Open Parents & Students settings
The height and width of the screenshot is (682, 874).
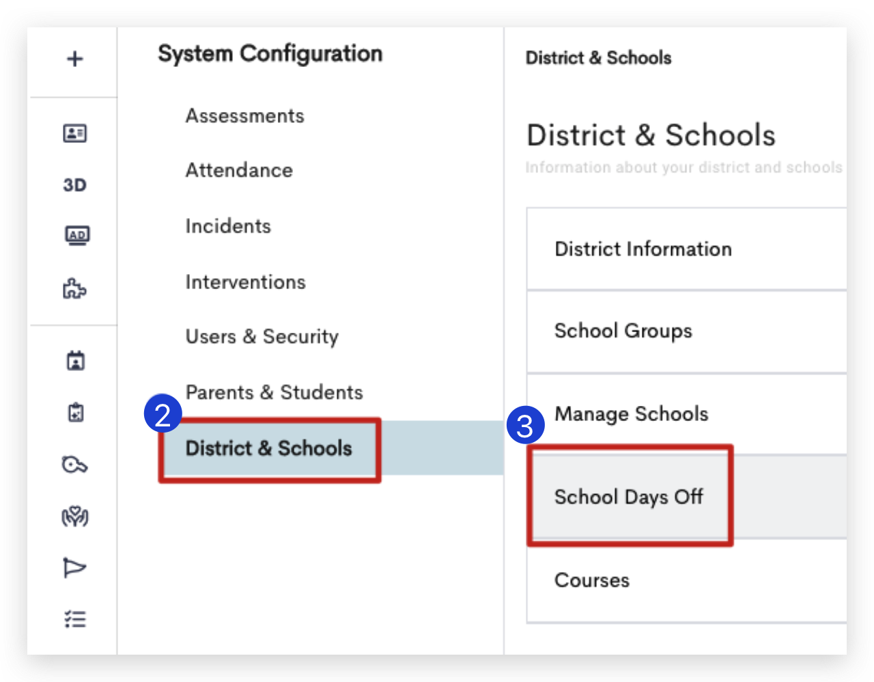274,392
